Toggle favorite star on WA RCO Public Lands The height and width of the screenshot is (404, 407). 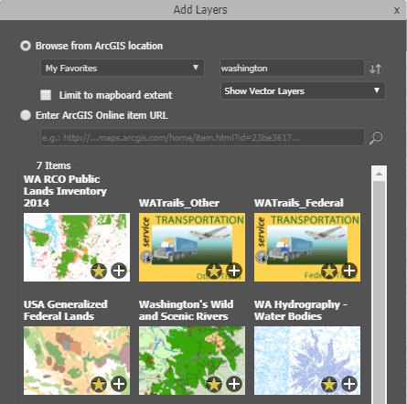[x=99, y=271]
